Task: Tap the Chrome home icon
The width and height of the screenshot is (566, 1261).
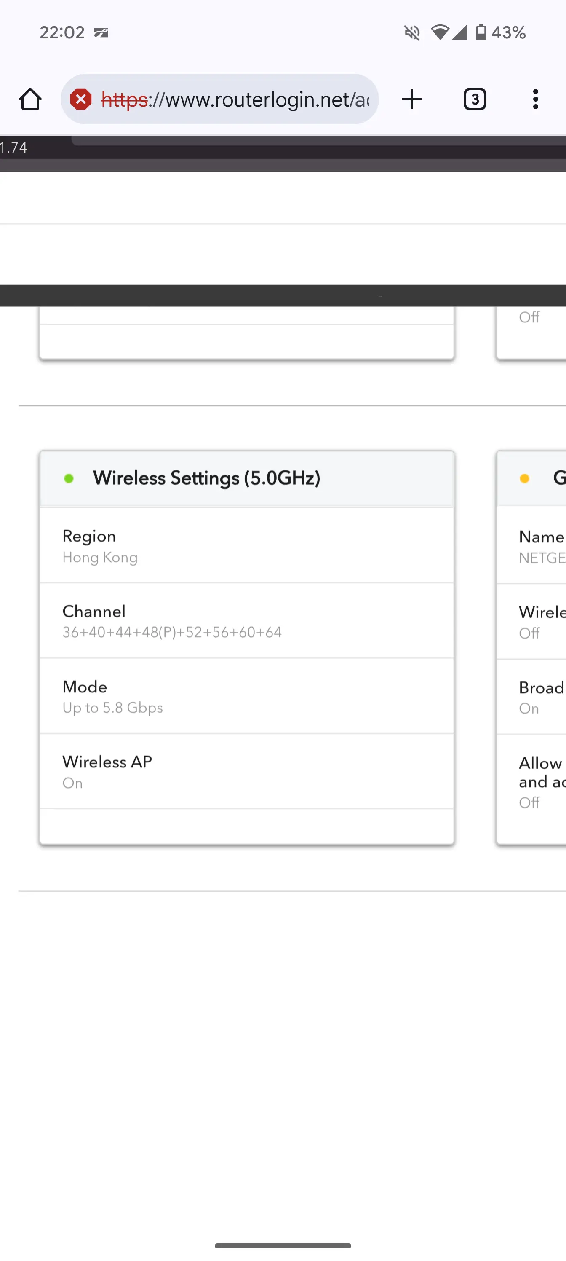Action: (30, 99)
